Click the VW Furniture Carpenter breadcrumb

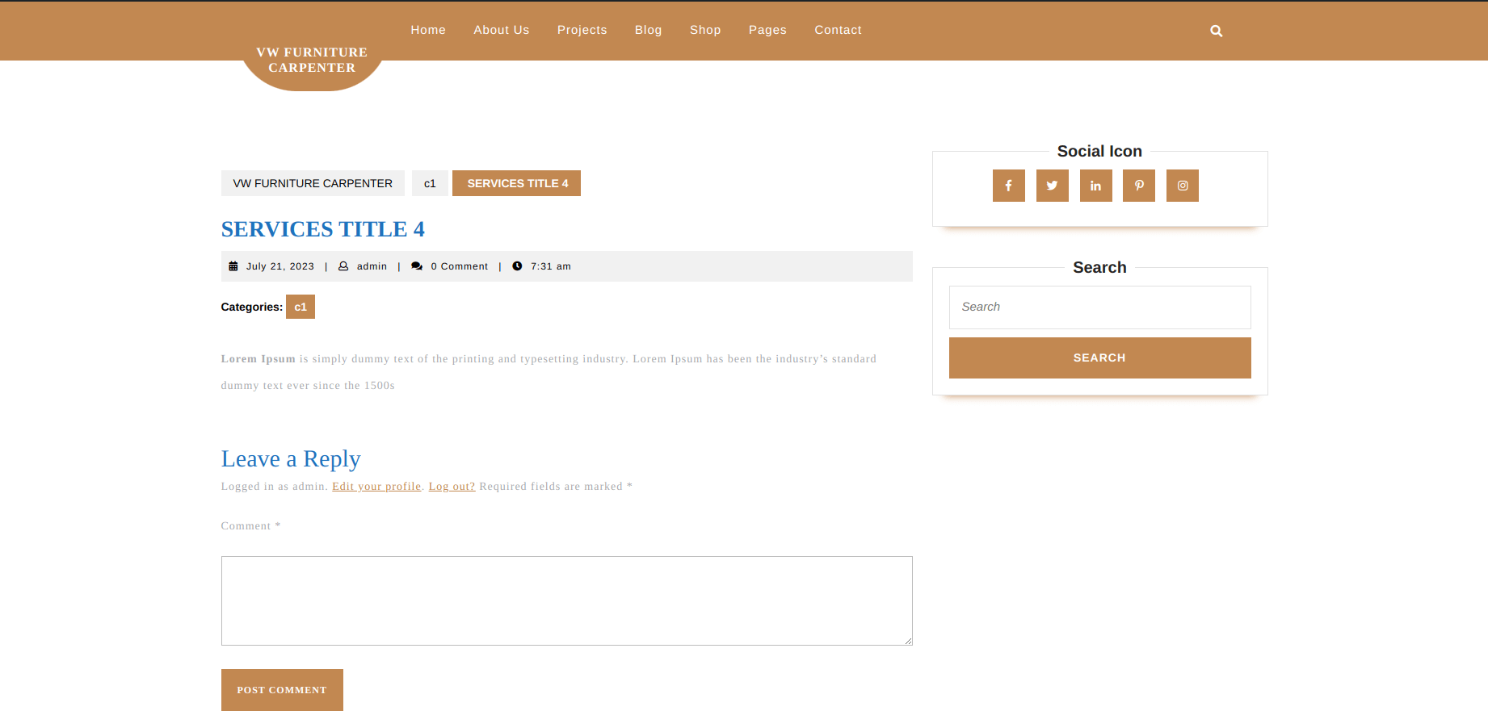coord(313,183)
